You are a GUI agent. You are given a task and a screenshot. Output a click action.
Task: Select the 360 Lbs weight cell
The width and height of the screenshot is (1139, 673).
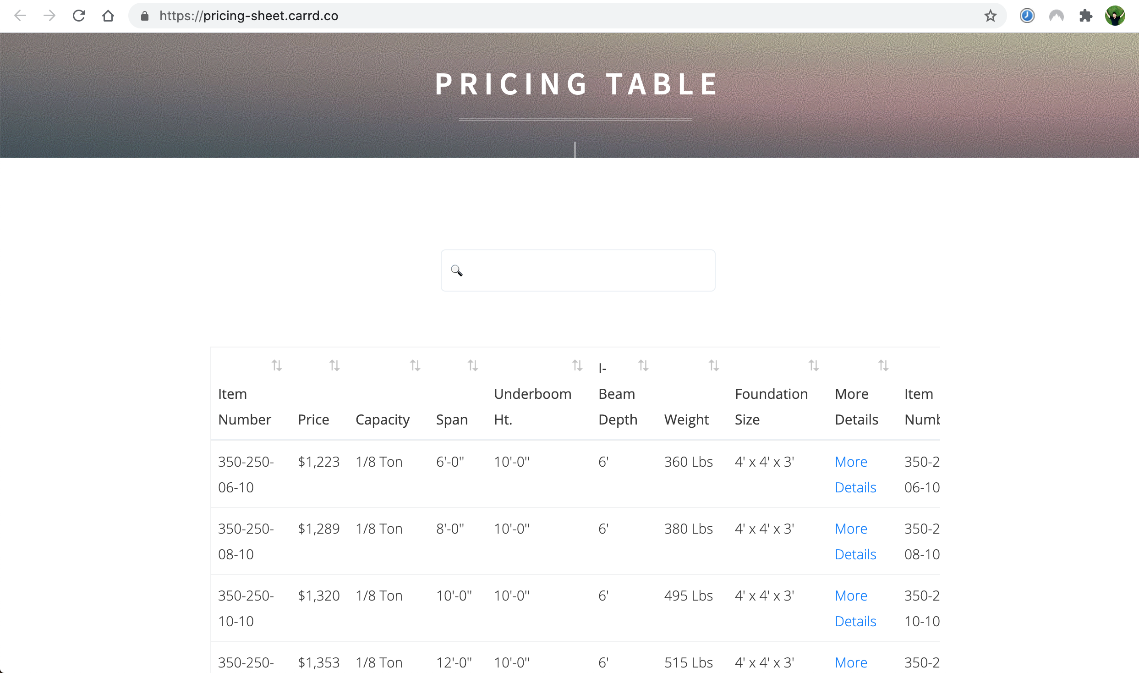click(x=689, y=462)
